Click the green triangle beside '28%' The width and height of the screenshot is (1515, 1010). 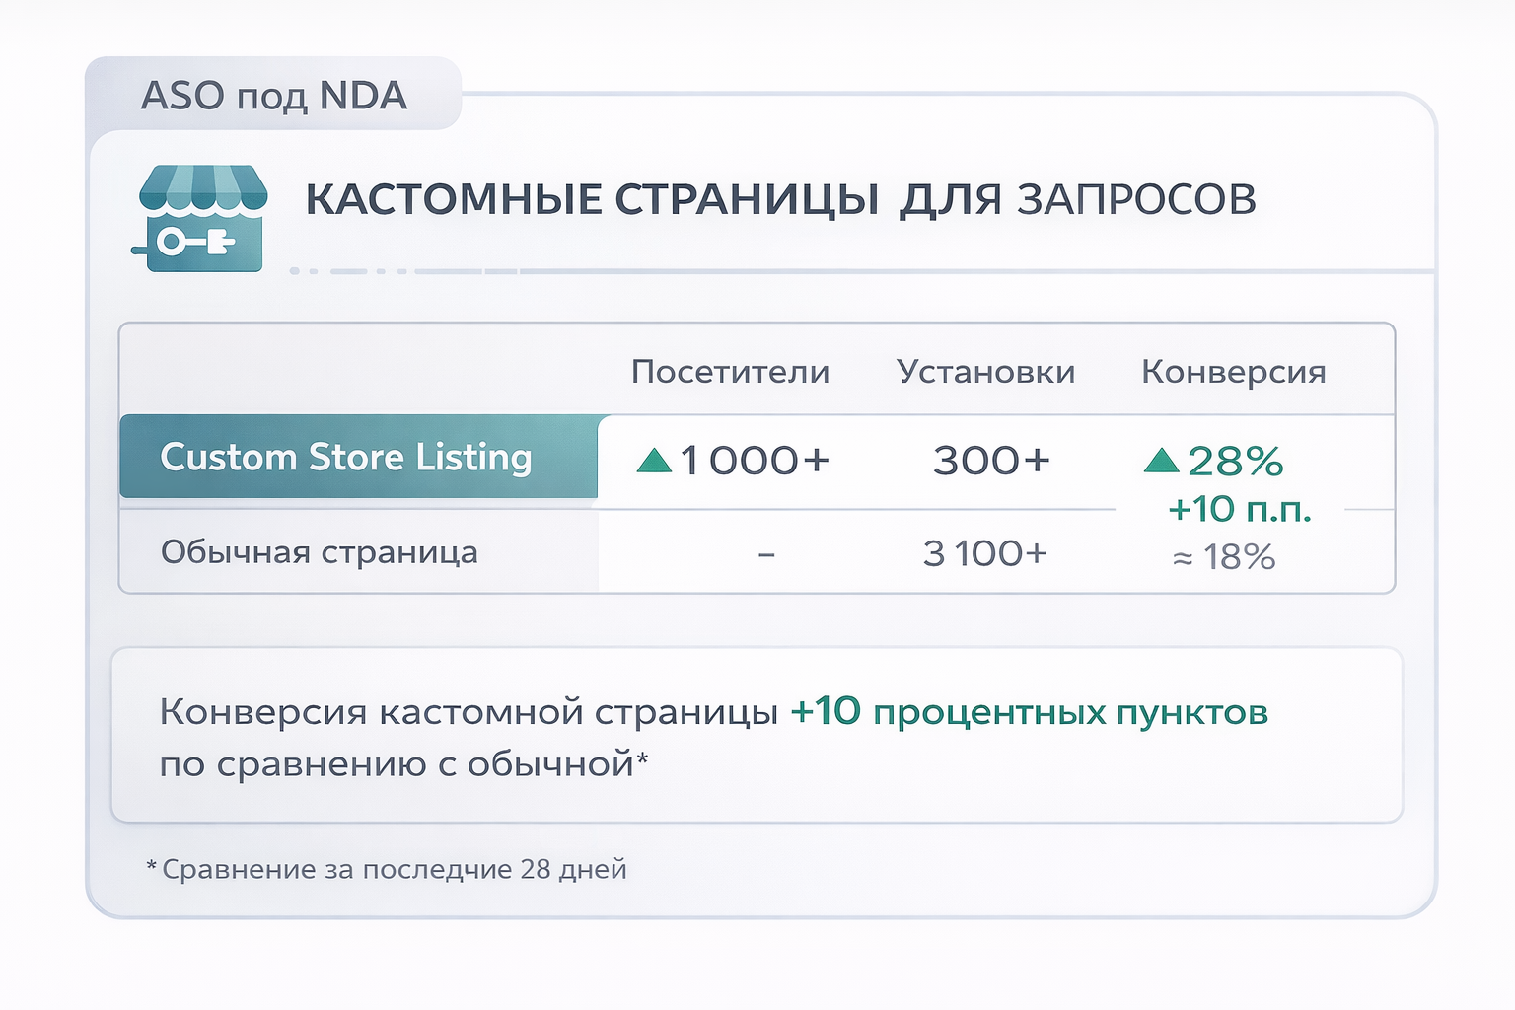(1161, 460)
